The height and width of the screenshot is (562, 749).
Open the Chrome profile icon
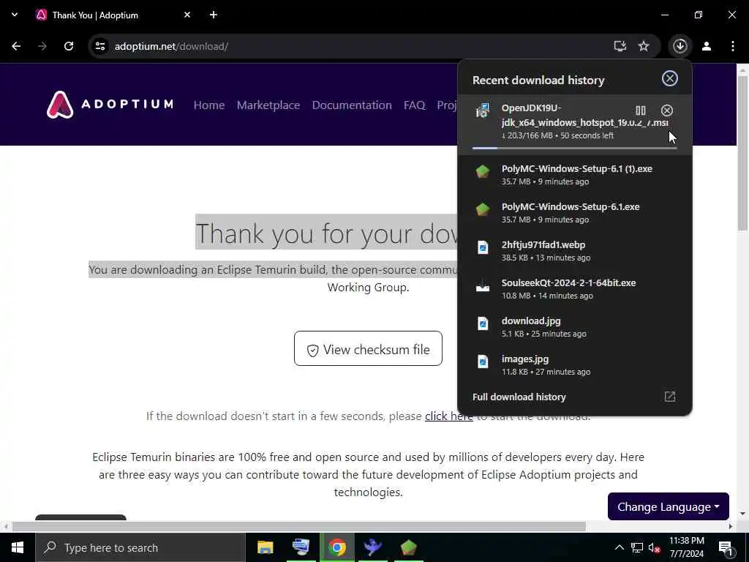[707, 46]
